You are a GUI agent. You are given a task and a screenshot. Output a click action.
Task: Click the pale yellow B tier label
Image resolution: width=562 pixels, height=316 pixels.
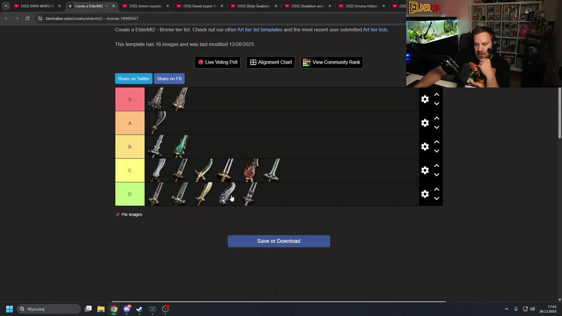click(130, 147)
